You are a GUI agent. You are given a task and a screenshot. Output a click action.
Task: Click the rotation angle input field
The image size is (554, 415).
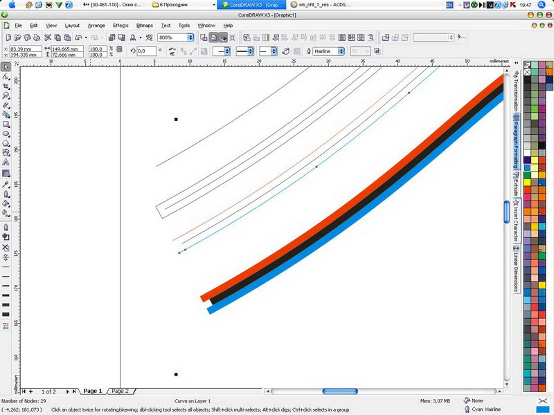point(147,51)
